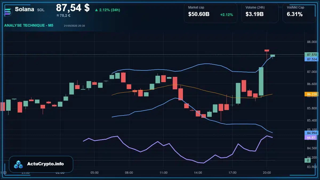Screen dimensions: 320x180
Task: Click the 6.31% ratio value
Action: 295,14
